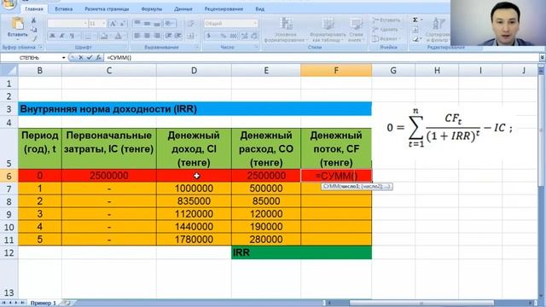Click cell containing 1780000
The height and width of the screenshot is (307, 546).
click(x=194, y=240)
